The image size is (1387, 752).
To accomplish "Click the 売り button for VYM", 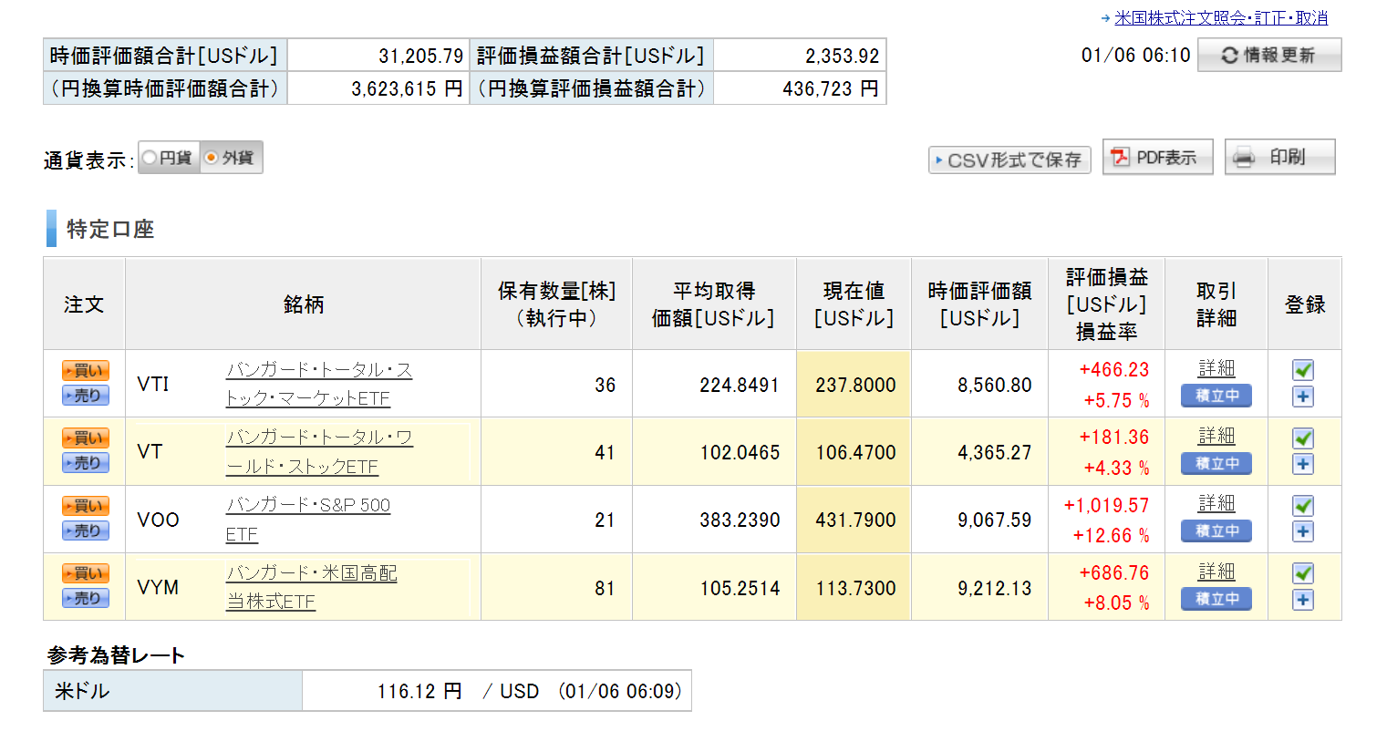I will click(86, 599).
